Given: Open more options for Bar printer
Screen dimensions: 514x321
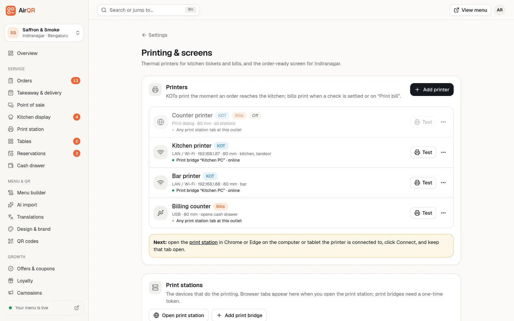Looking at the screenshot, I should click(443, 183).
